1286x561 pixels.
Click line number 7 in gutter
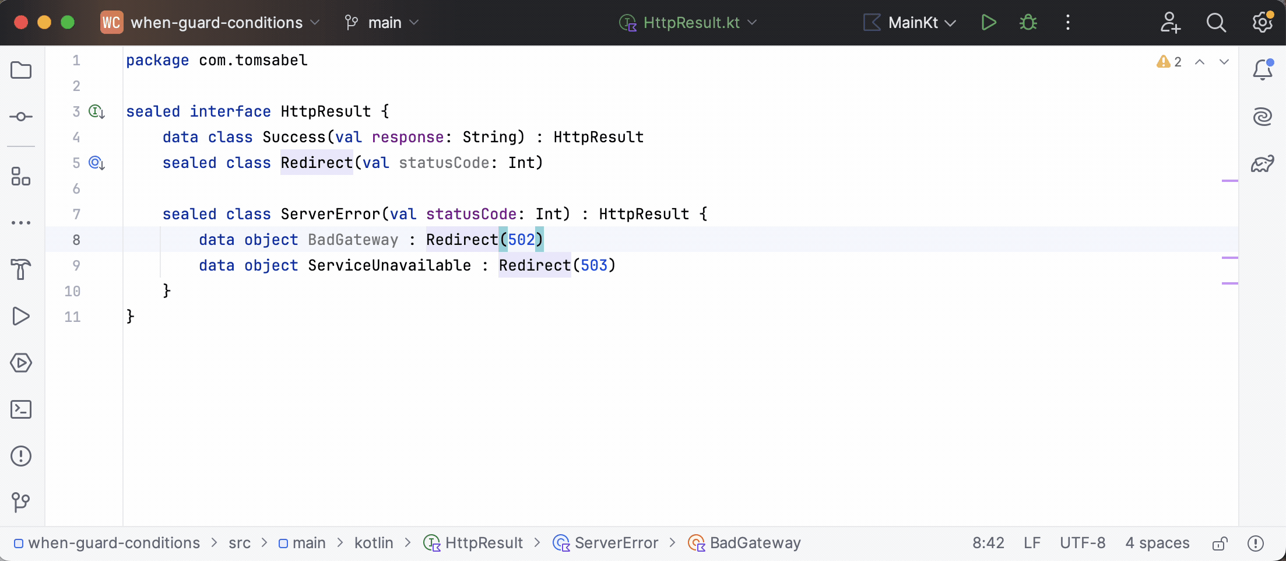tap(76, 214)
